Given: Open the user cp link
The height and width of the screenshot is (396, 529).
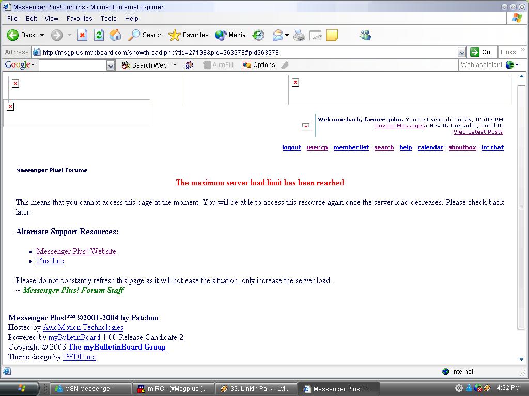Looking at the screenshot, I should click(x=317, y=147).
